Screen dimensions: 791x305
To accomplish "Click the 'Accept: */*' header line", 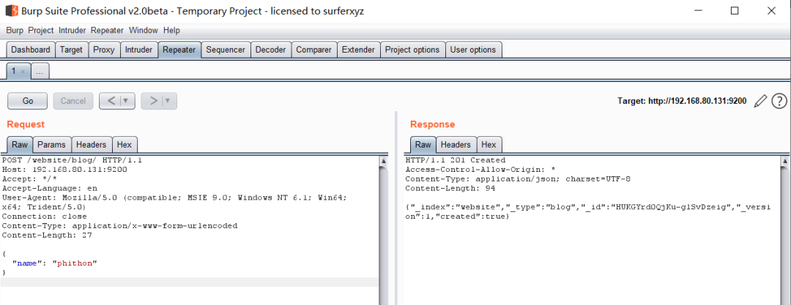I will tap(29, 178).
